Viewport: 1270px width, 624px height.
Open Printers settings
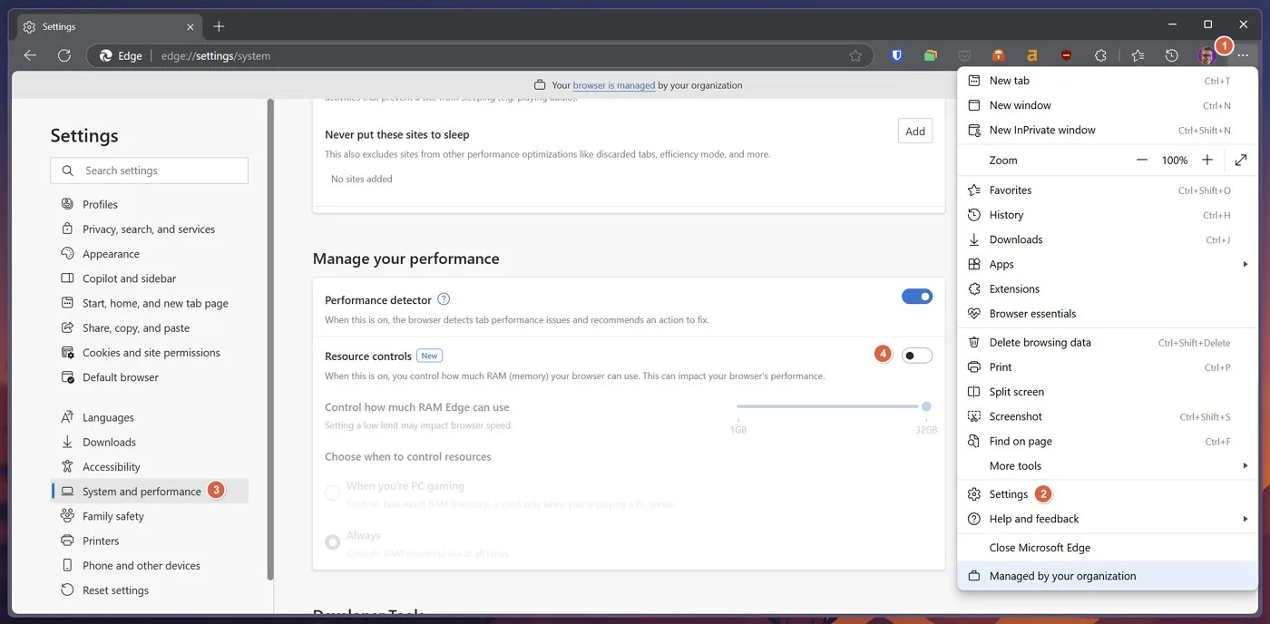[150, 541]
